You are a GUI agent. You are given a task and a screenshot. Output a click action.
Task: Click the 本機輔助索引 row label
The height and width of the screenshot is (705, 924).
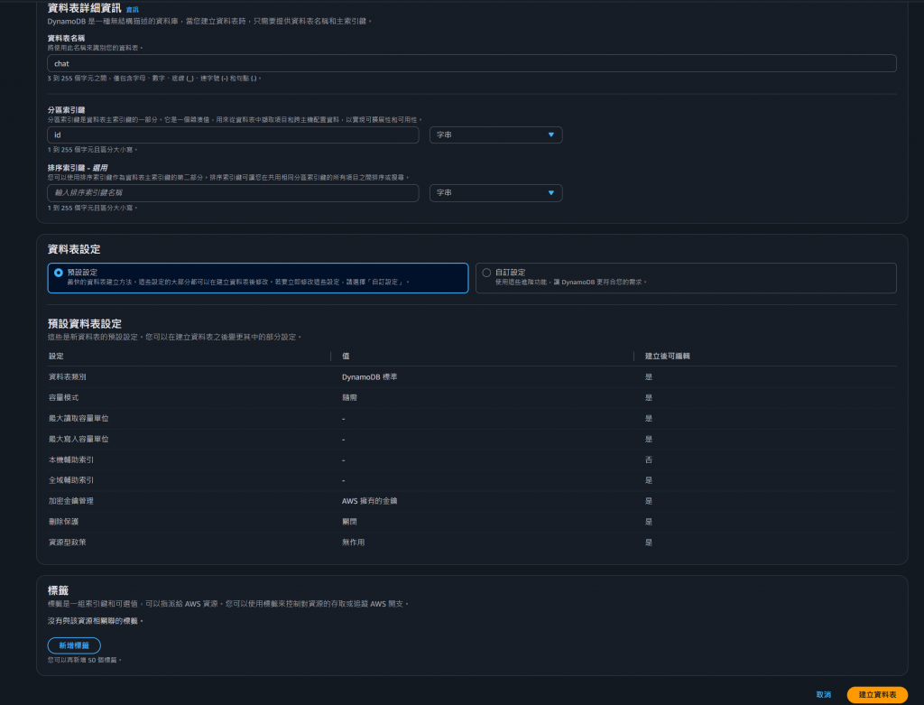pyautogui.click(x=70, y=459)
